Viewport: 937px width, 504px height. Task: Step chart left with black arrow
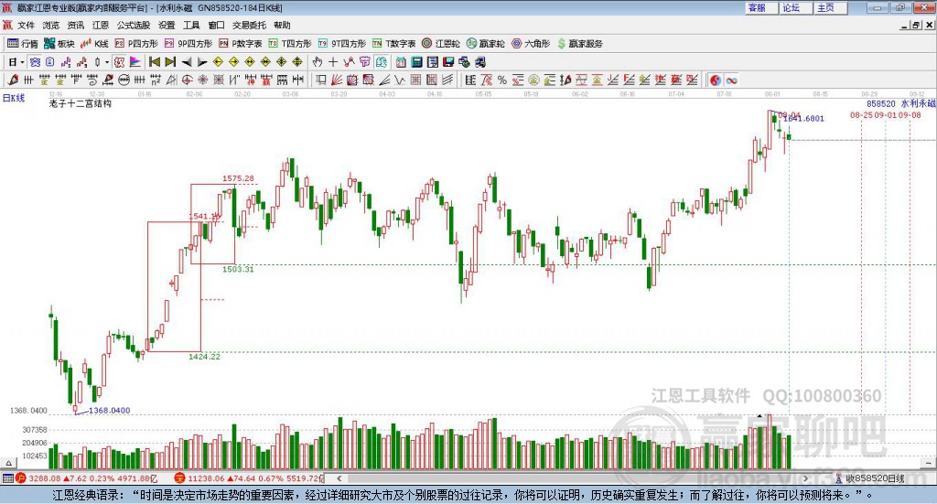click(187, 62)
